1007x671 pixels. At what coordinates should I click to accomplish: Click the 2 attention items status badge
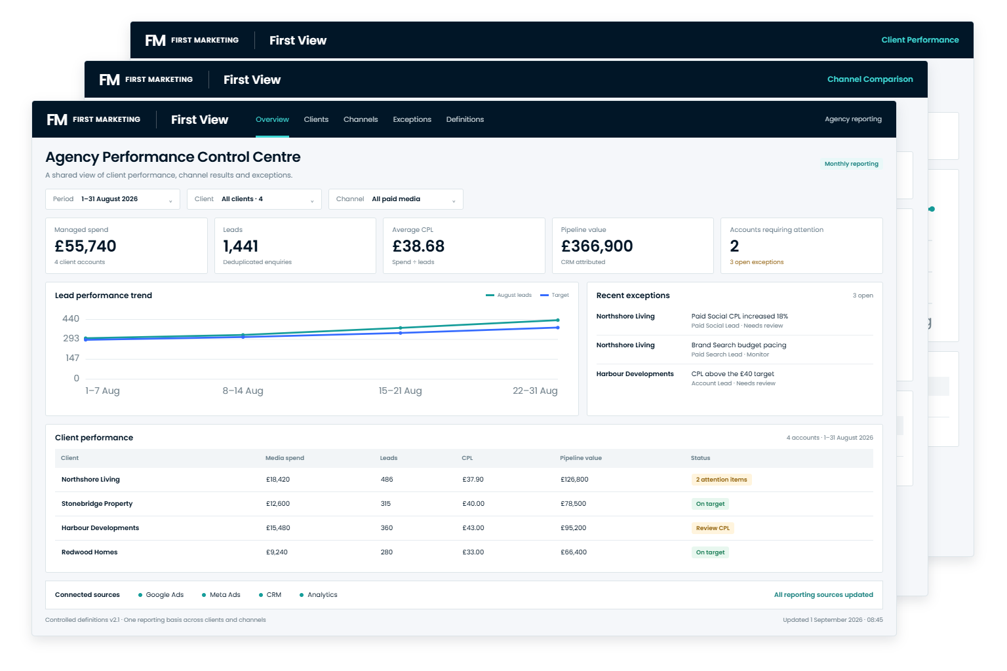tap(721, 480)
